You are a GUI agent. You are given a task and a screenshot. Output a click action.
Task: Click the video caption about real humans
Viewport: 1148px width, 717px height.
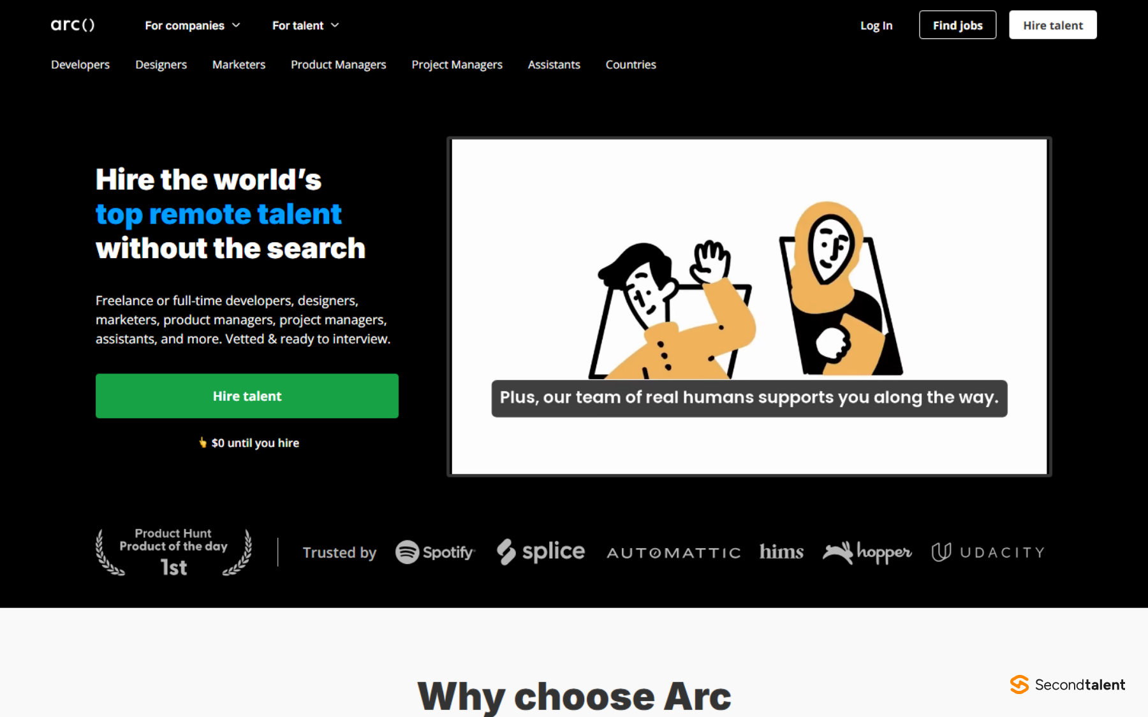point(749,398)
